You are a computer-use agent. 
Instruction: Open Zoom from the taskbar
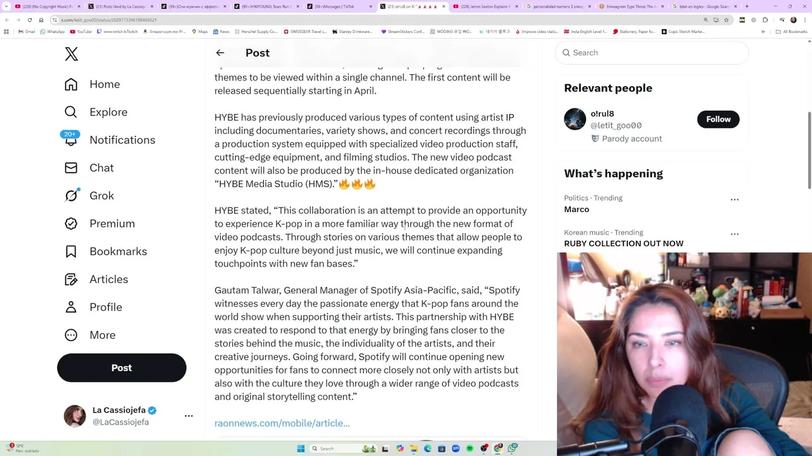point(455,448)
